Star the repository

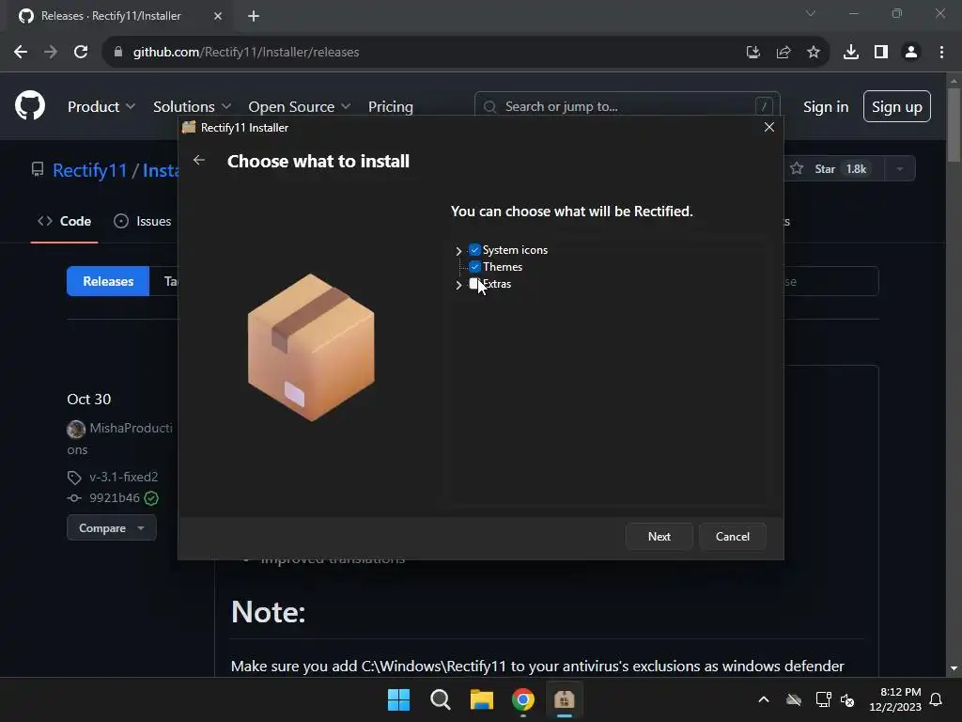tap(833, 169)
